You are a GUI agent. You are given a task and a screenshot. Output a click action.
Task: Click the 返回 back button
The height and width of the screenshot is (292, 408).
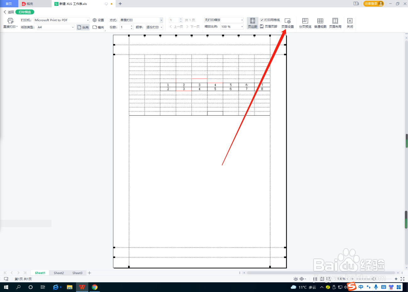9,12
